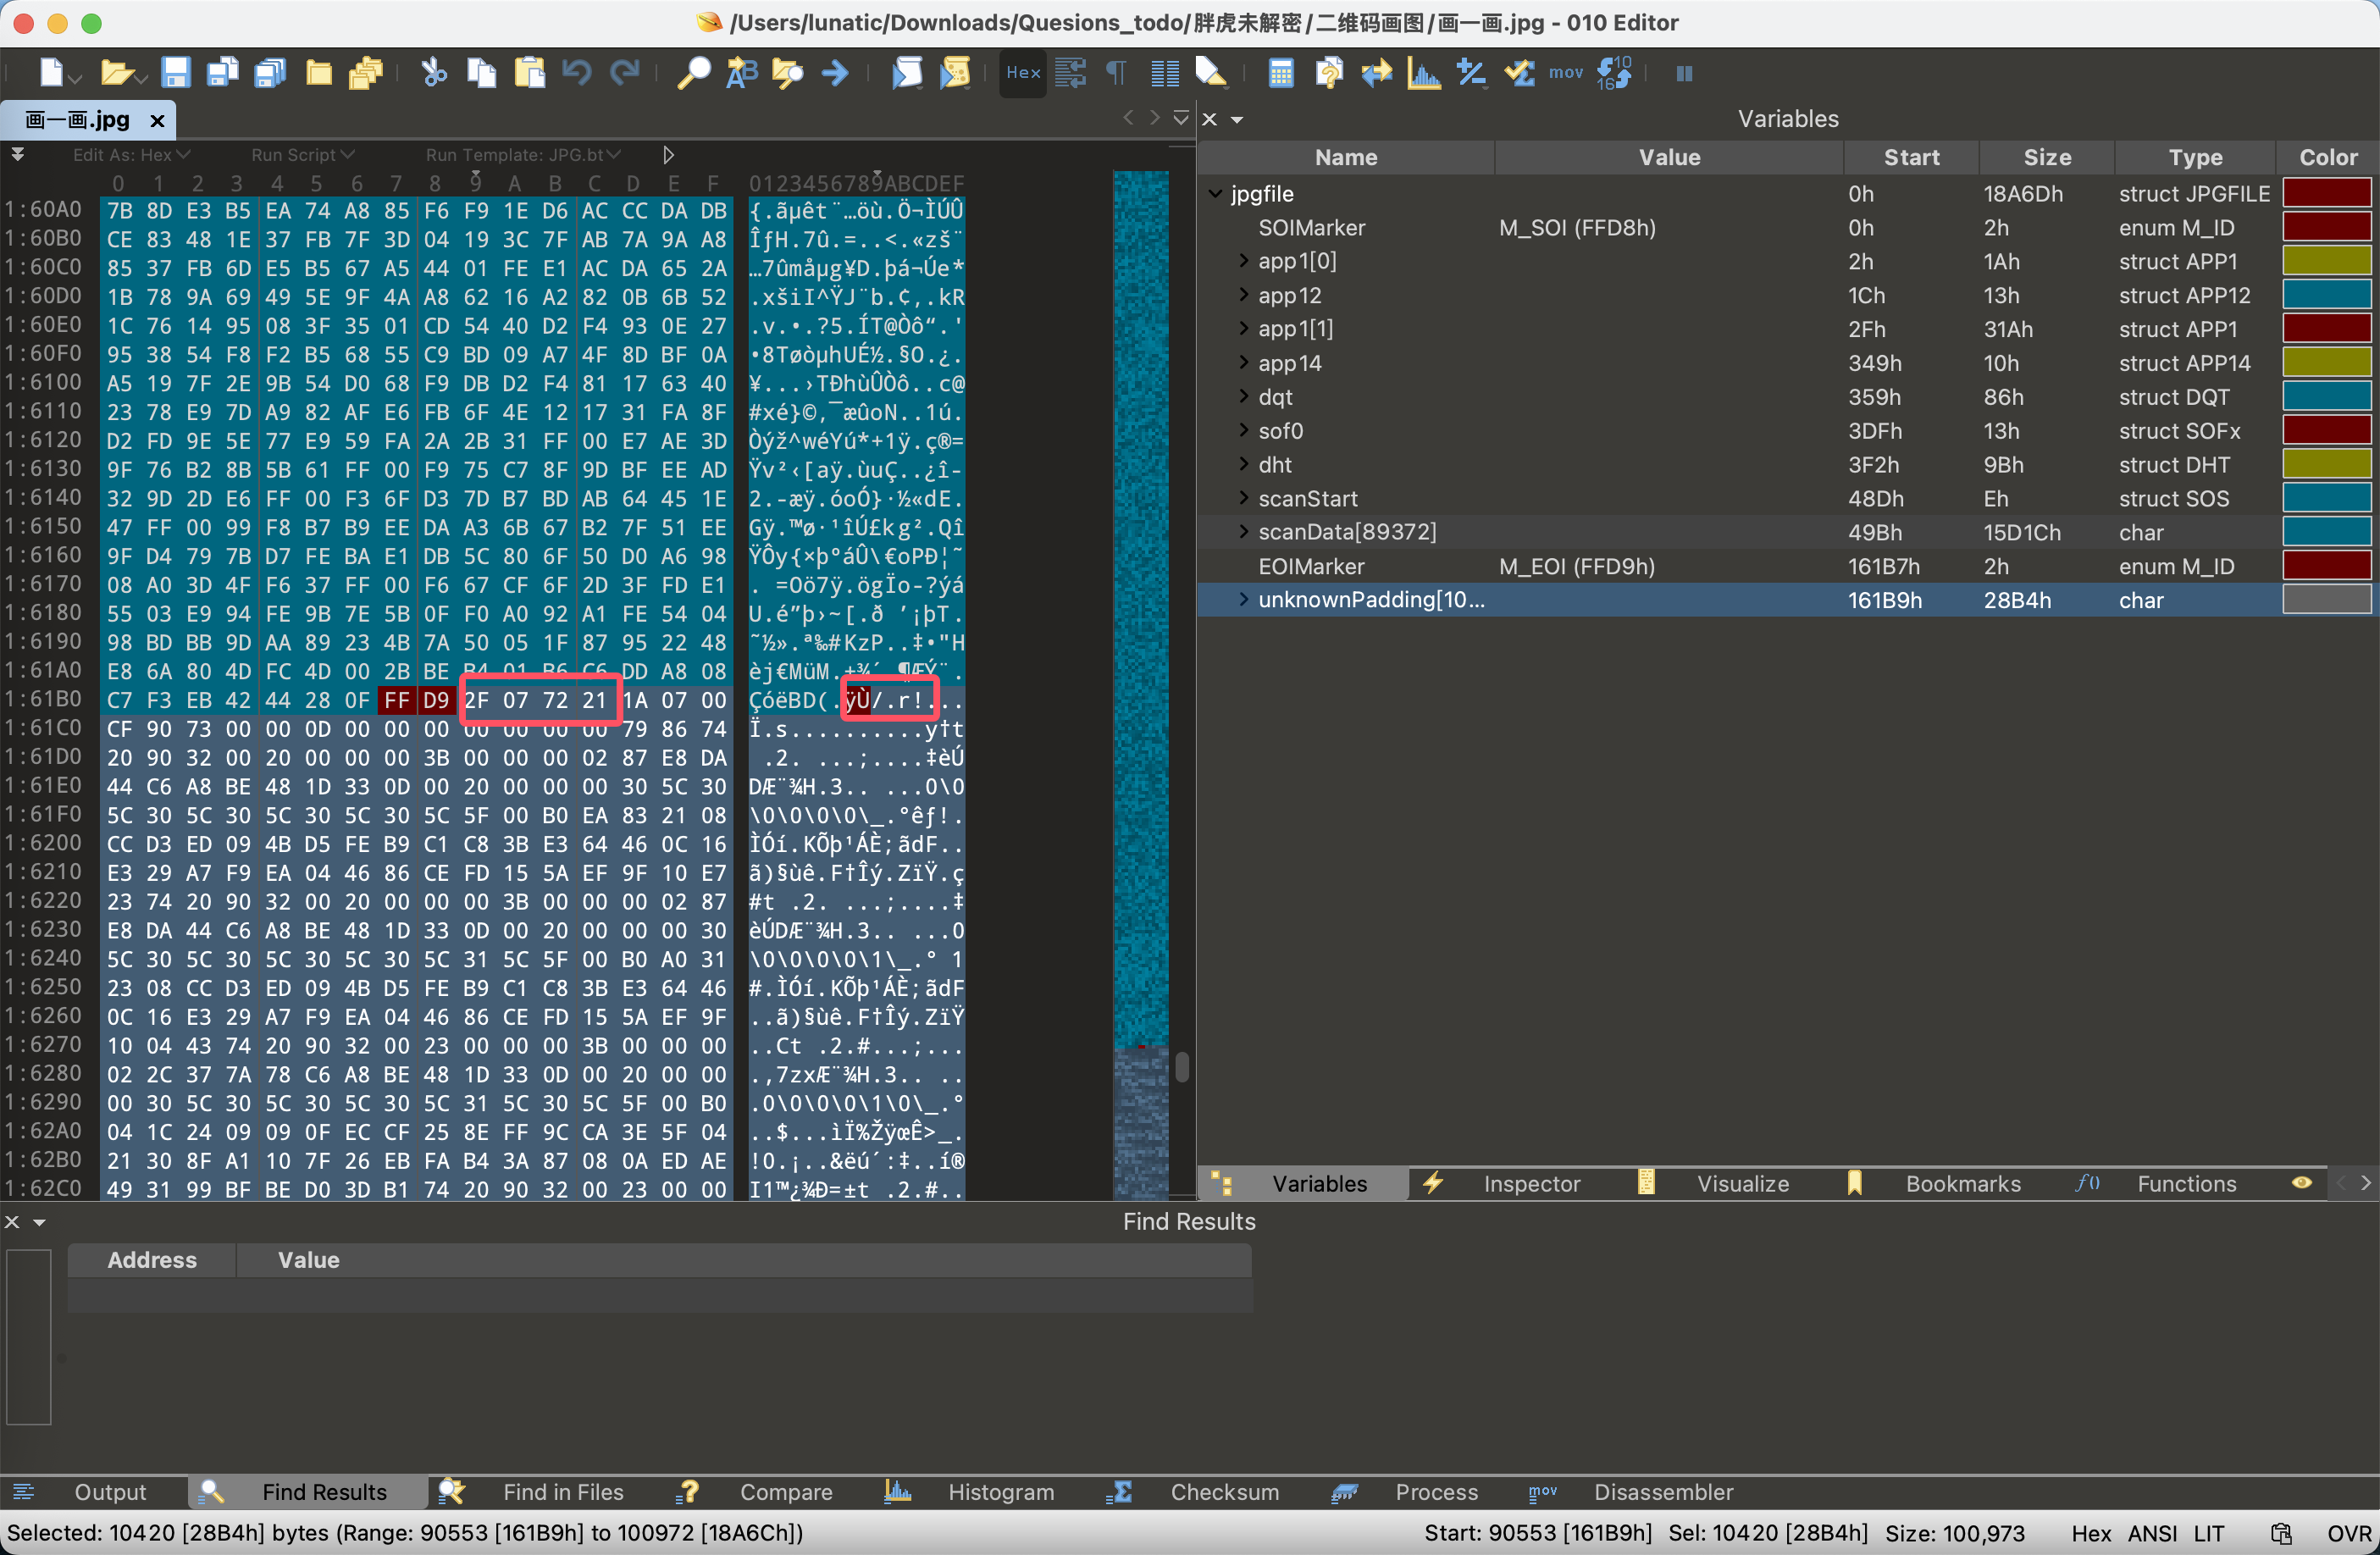Close the Find Results panel

12,1222
